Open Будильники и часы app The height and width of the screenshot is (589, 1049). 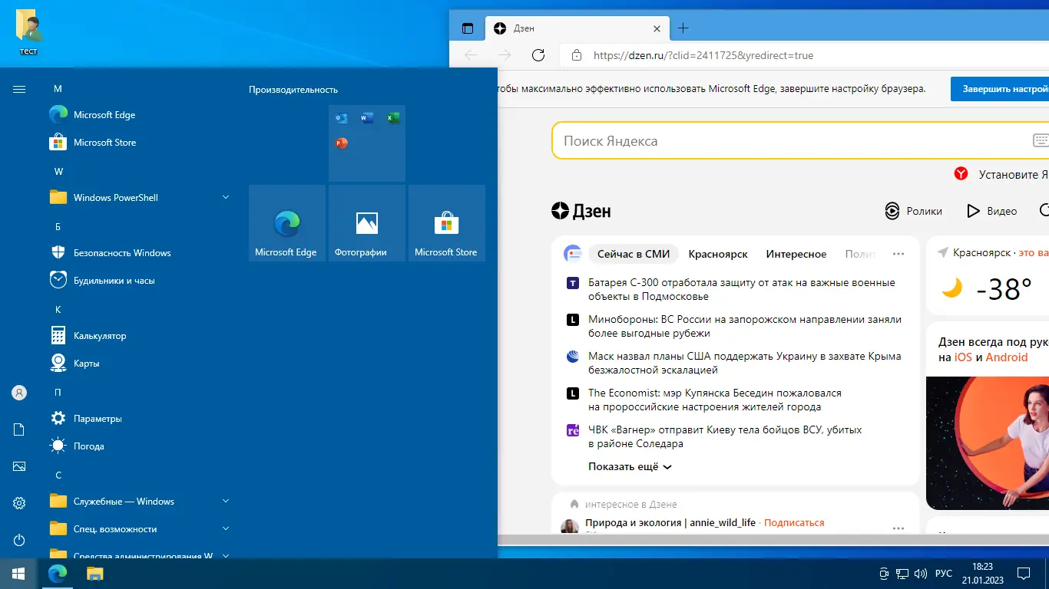click(x=140, y=281)
